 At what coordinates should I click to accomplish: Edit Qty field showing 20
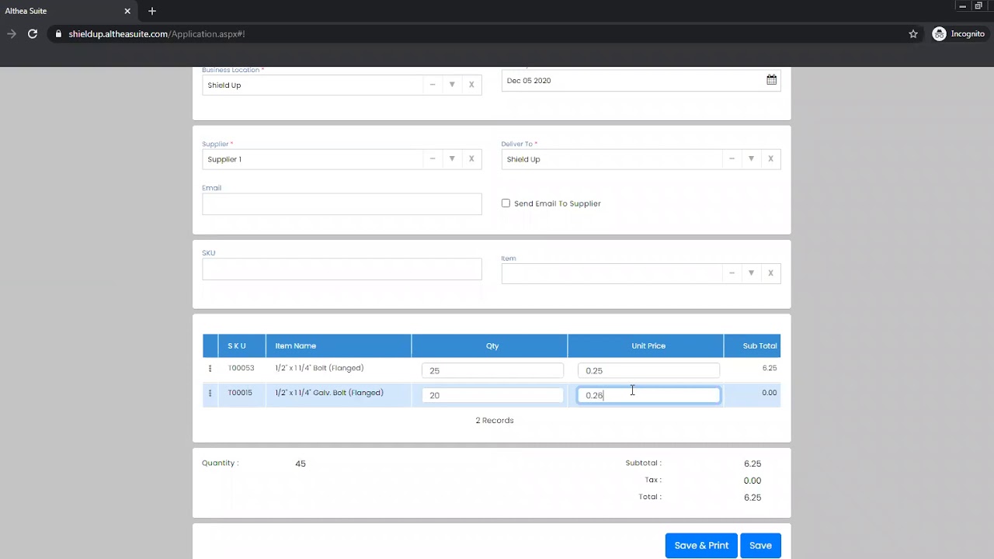tap(492, 395)
